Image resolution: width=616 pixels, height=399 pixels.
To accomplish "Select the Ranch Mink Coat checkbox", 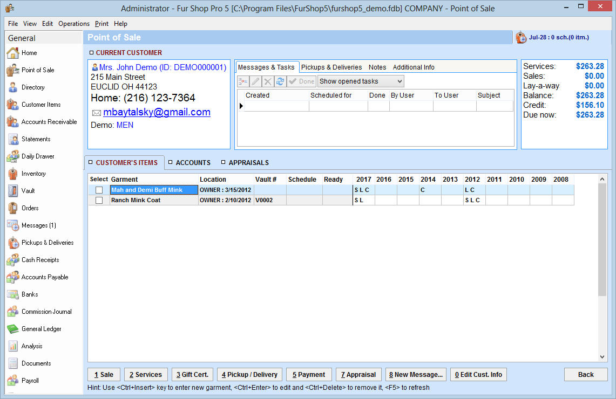I will [99, 200].
